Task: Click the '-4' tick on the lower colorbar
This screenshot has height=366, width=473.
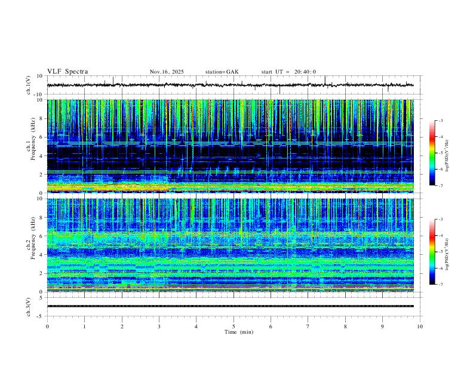Action: point(440,235)
